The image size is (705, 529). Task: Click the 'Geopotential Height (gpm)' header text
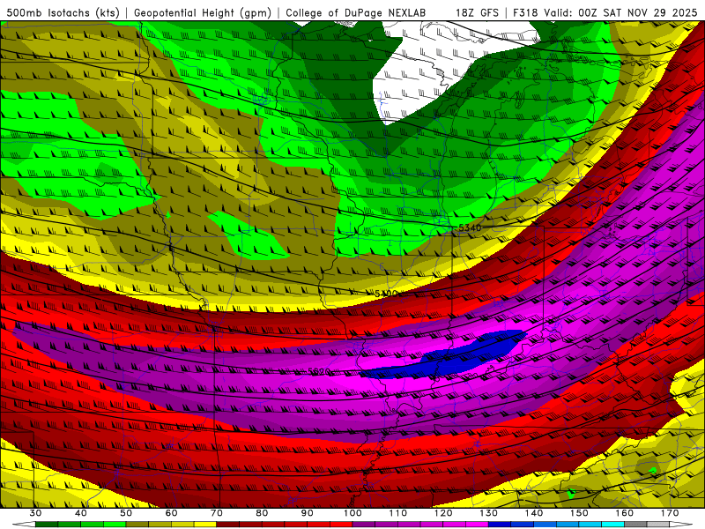(x=203, y=12)
